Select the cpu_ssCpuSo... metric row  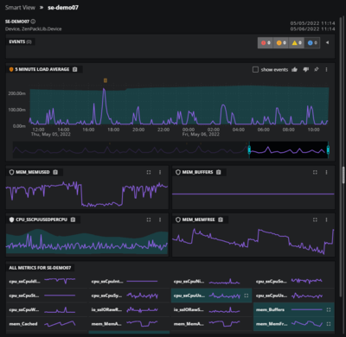coord(294,281)
